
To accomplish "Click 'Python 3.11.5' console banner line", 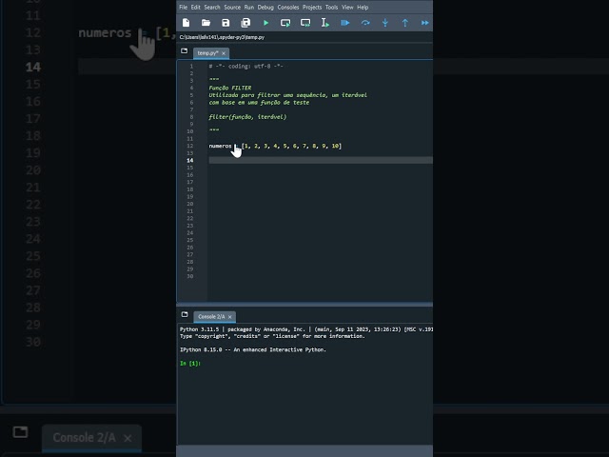I will coord(306,329).
